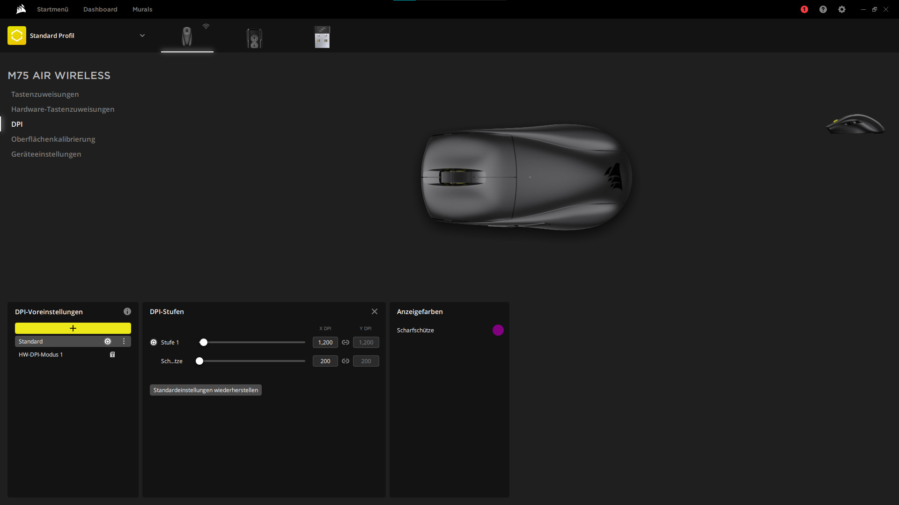Switch to the Dashboard tab
Image resolution: width=899 pixels, height=505 pixels.
[100, 9]
